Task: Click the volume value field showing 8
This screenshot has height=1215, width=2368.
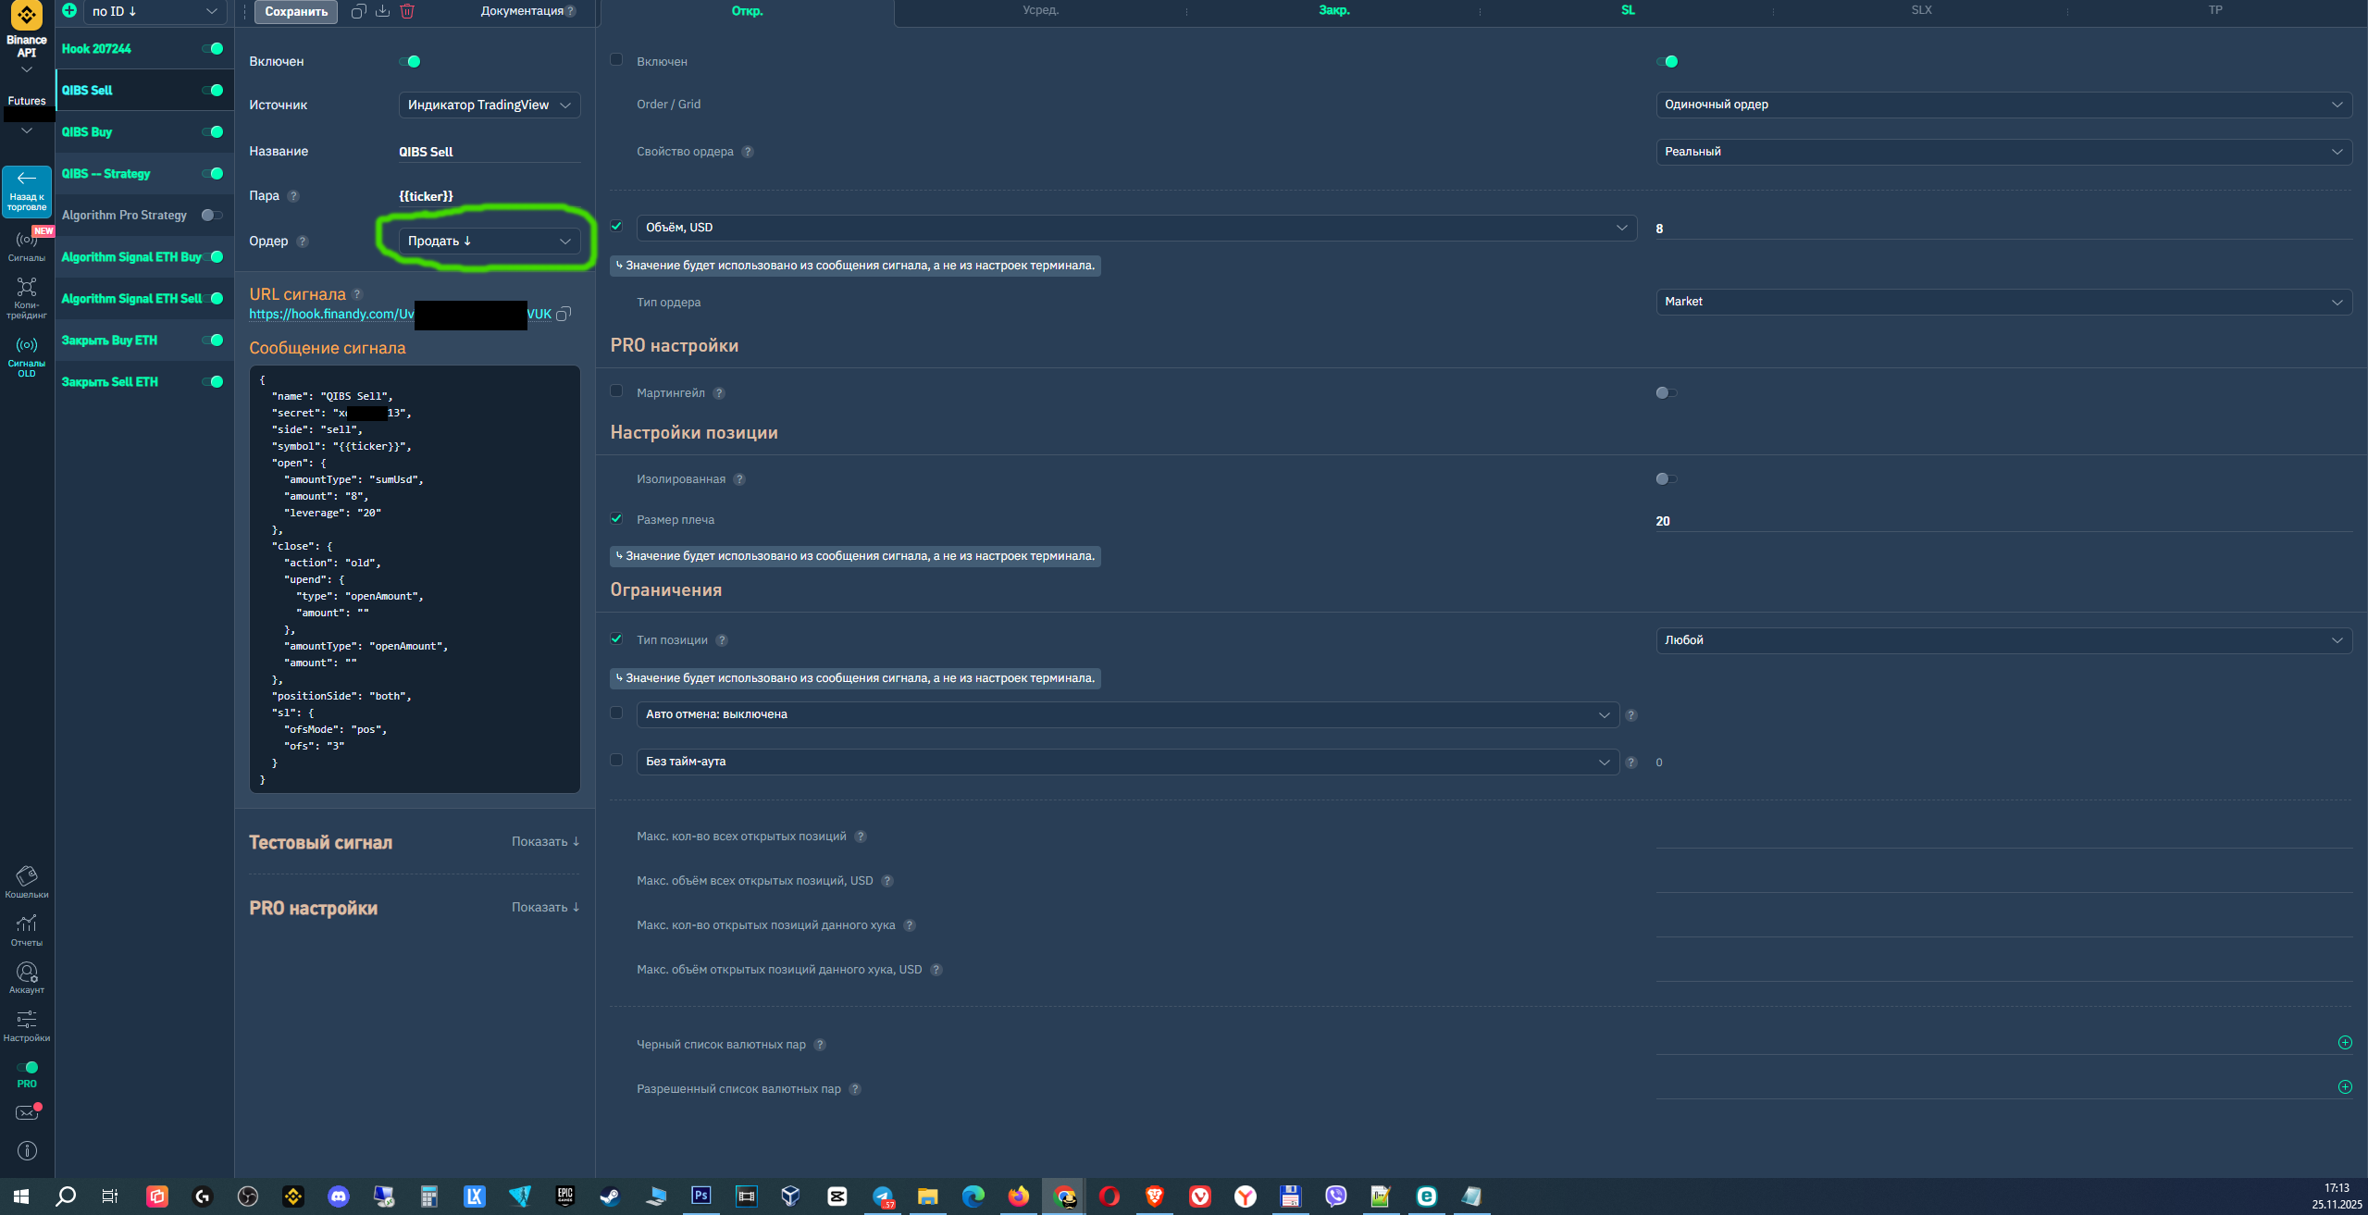Action: (2003, 229)
